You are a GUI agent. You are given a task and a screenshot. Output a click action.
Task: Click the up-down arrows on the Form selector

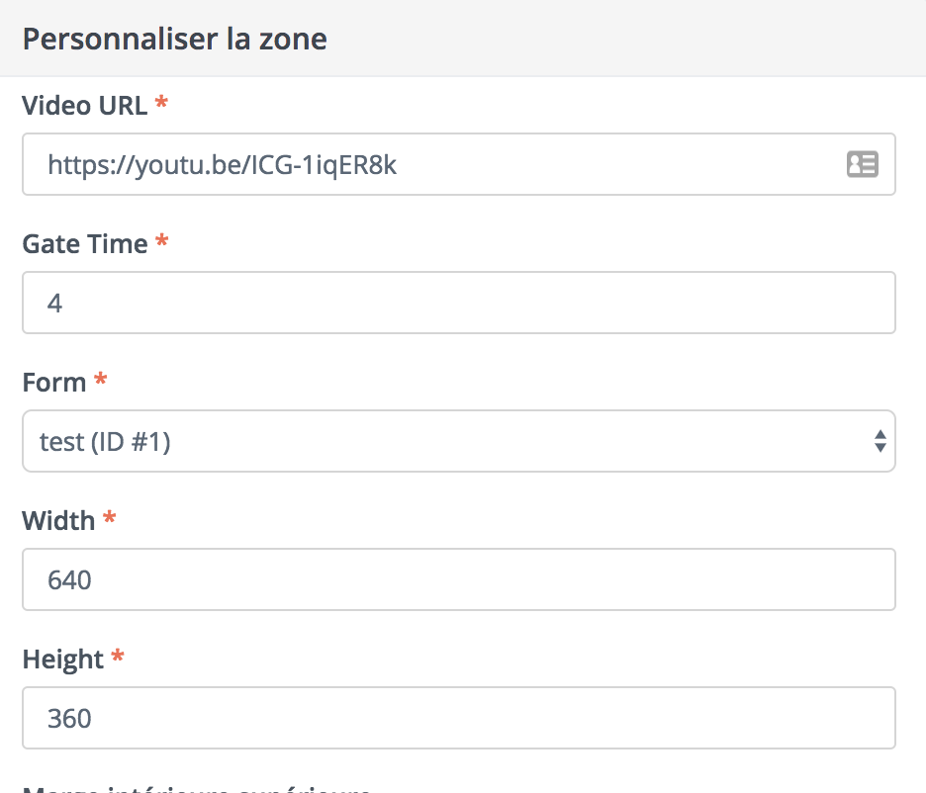pos(880,441)
